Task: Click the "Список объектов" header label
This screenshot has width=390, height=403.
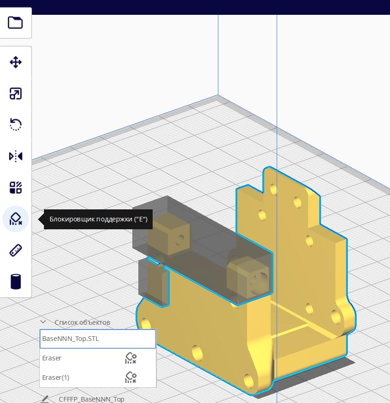Action: tap(82, 322)
